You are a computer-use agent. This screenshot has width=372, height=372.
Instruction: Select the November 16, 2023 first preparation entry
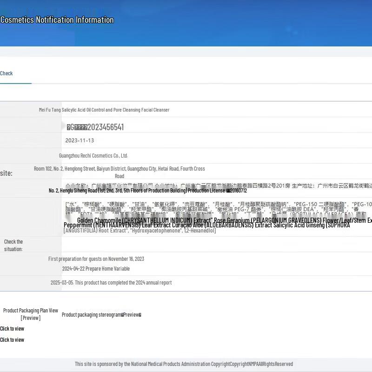pos(96,259)
